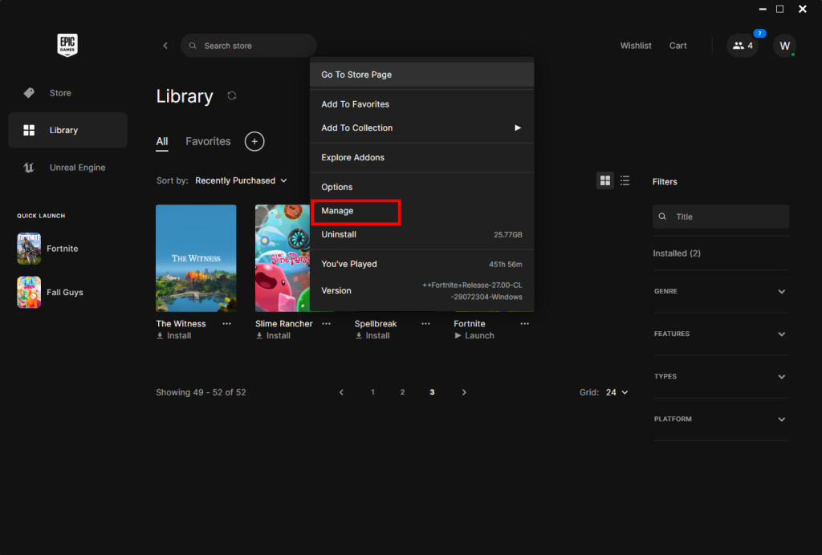Click the Fortnite title in the library grid
Image resolution: width=822 pixels, height=555 pixels.
469,323
